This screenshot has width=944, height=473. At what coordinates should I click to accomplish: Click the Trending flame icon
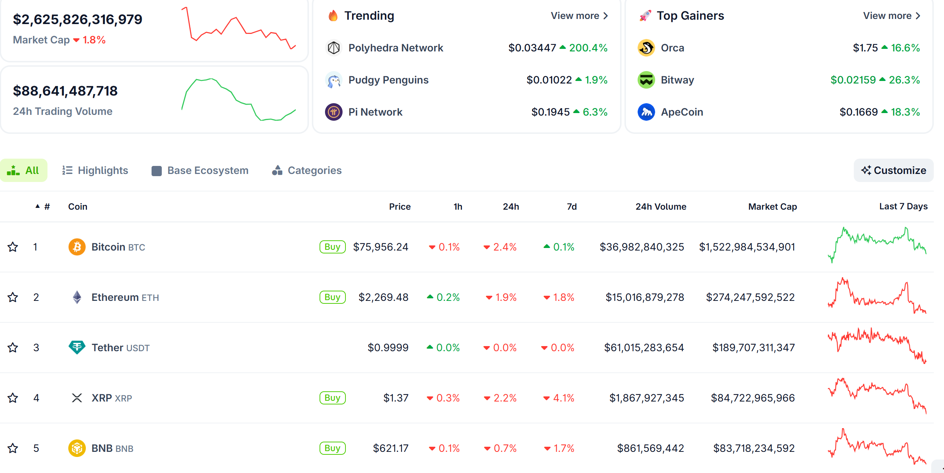(x=333, y=15)
